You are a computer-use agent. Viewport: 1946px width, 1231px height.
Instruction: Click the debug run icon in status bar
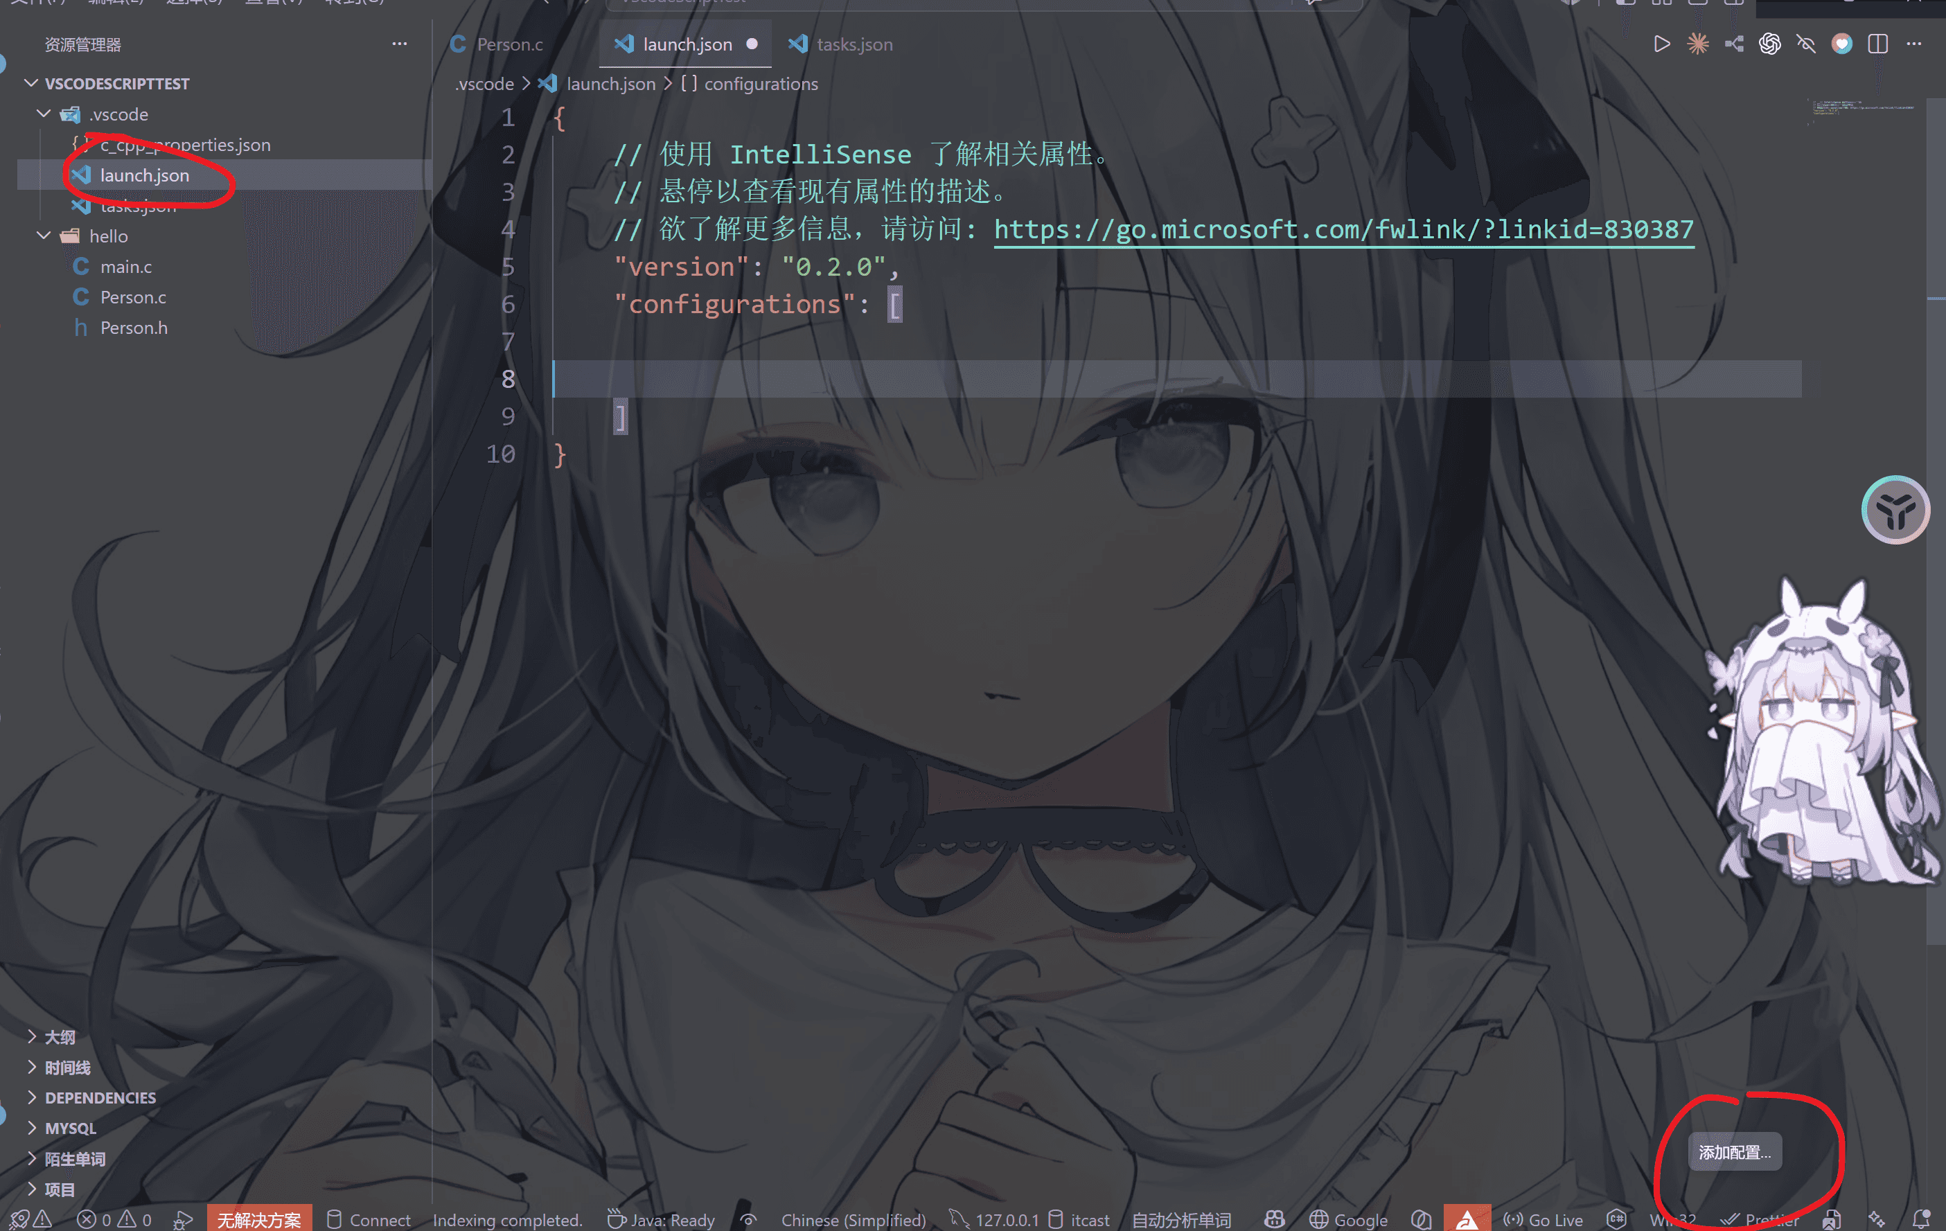pyautogui.click(x=183, y=1220)
